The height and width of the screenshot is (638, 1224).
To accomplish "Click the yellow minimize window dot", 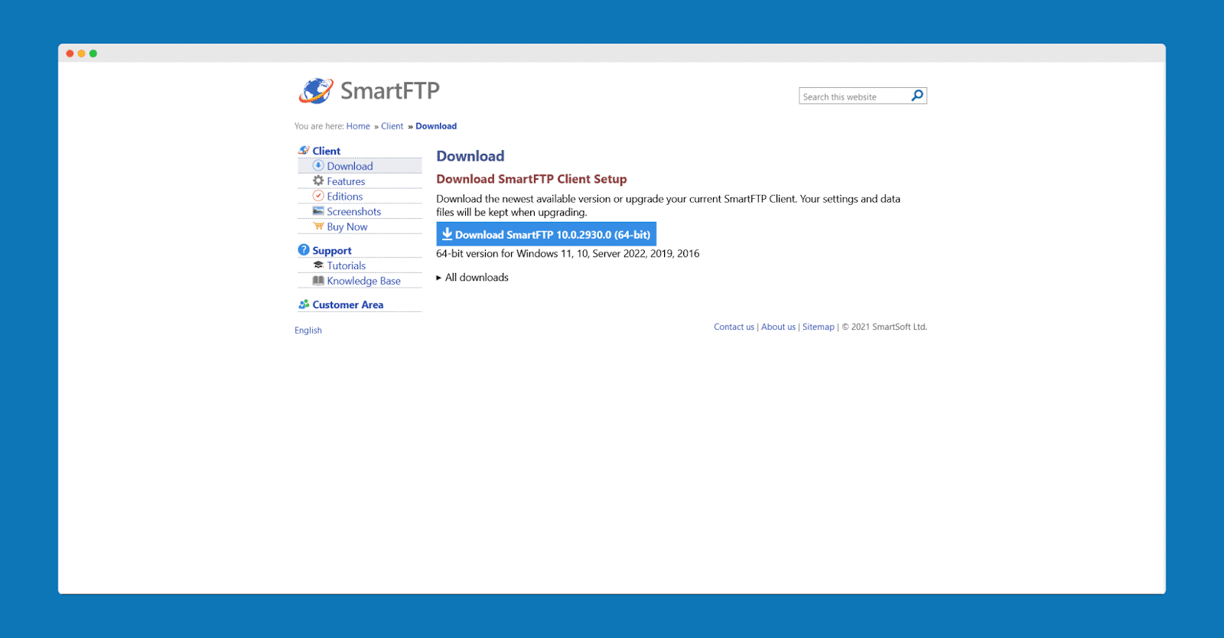I will (x=81, y=54).
